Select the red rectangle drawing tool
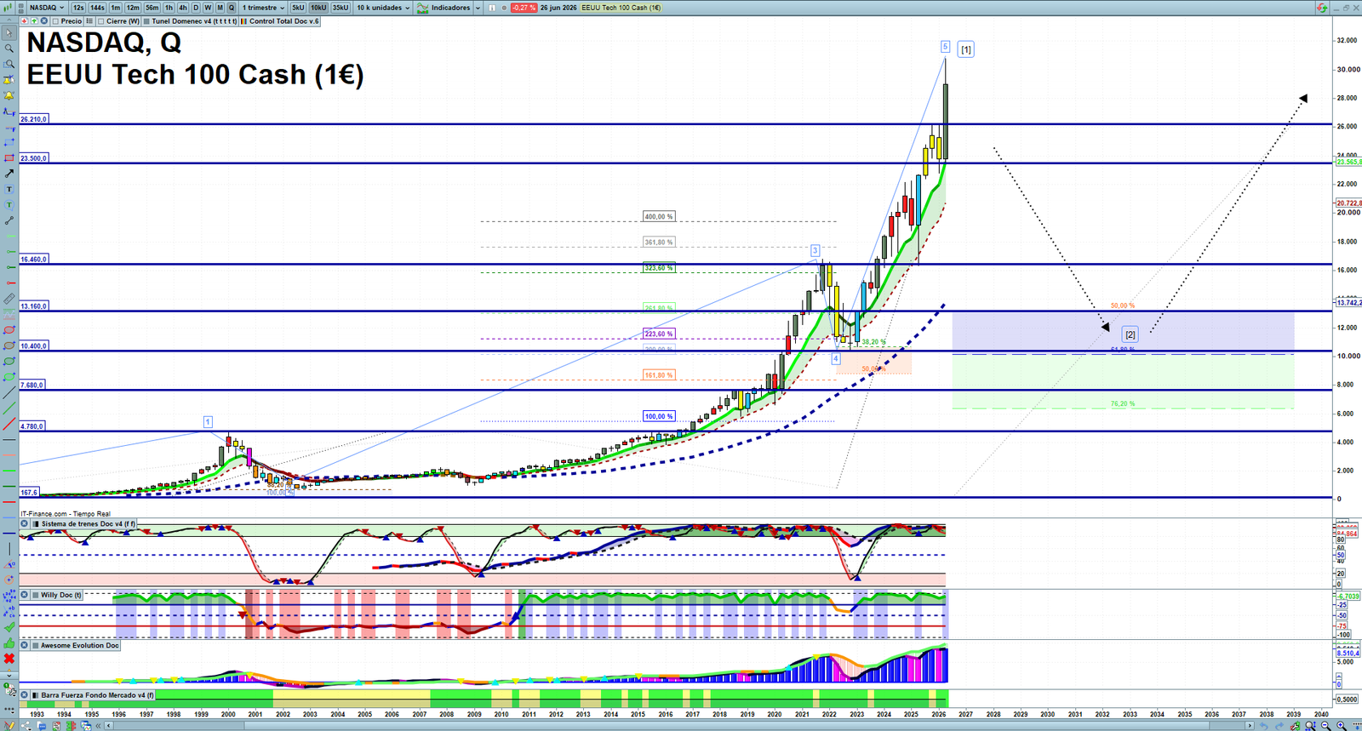 [x=9, y=158]
